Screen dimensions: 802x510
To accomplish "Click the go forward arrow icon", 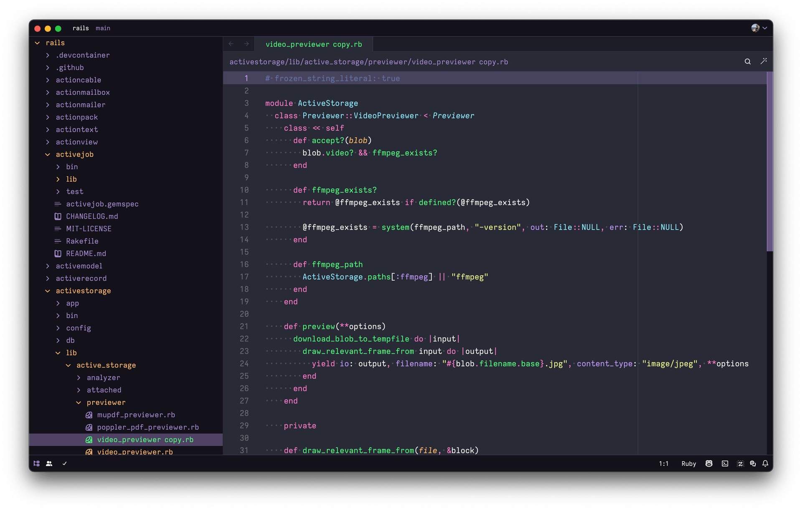I will [x=246, y=44].
